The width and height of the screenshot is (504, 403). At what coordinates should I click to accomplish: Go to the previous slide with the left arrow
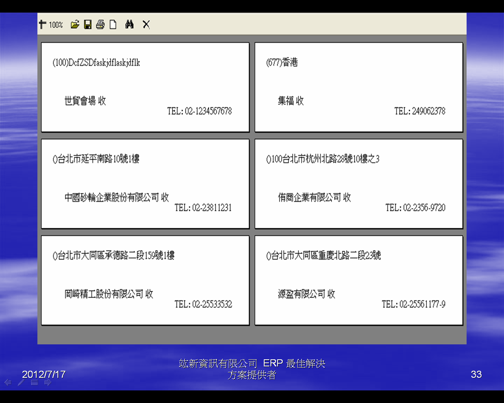(x=8, y=383)
